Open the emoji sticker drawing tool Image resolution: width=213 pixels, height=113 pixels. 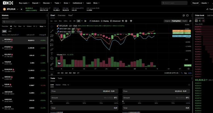tap(52, 58)
